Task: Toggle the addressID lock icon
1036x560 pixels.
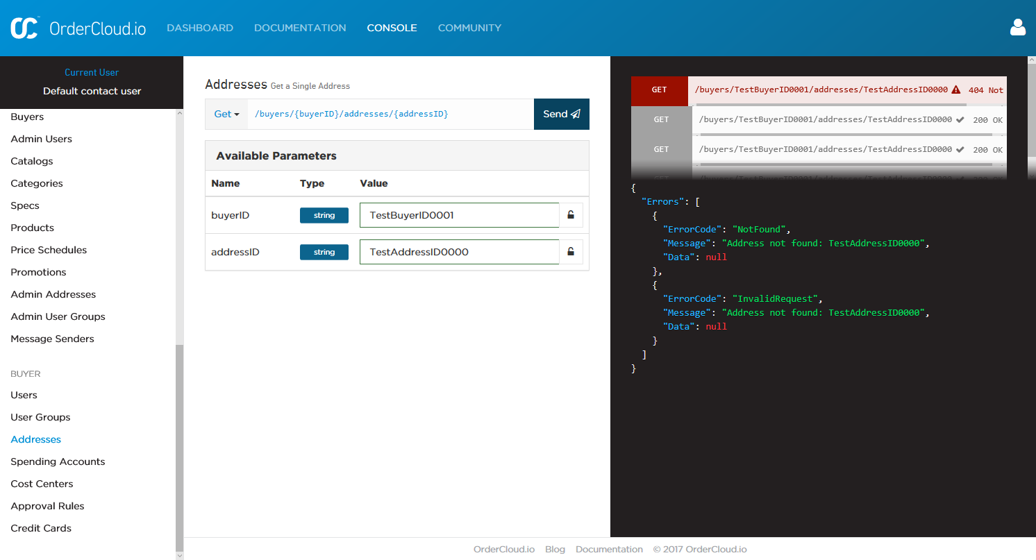Action: click(x=571, y=252)
